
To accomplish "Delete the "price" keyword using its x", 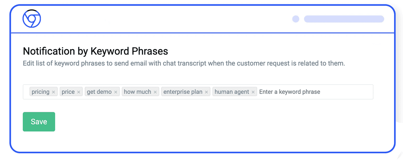I will pos(79,92).
